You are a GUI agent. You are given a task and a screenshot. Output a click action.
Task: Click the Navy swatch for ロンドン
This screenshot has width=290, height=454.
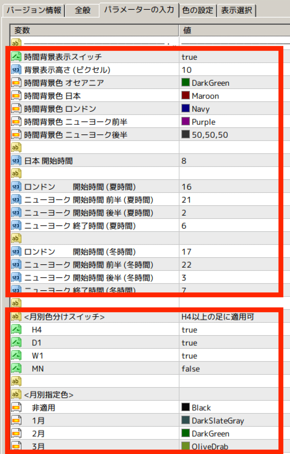click(x=186, y=108)
